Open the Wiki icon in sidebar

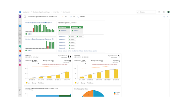[x=20, y=38]
